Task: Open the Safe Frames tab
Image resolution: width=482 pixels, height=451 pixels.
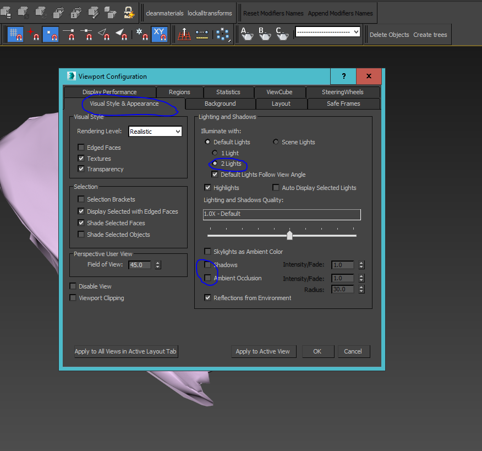Action: [x=343, y=104]
